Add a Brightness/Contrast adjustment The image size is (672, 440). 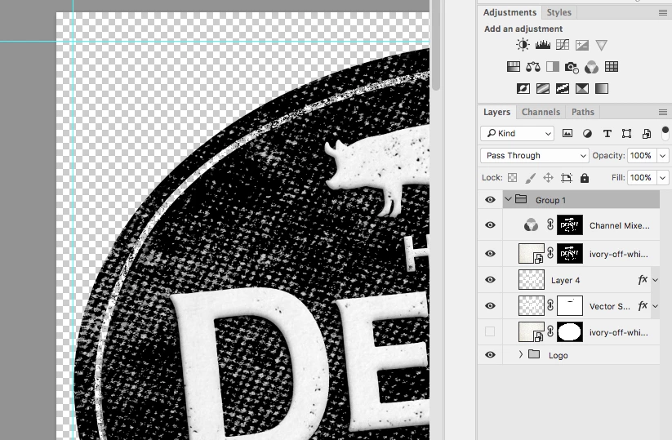pyautogui.click(x=523, y=45)
